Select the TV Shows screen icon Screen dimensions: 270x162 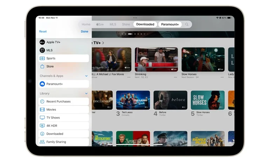coord(42,118)
